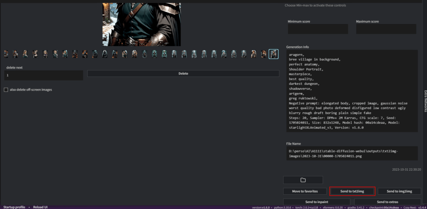This screenshot has height=209, width=427.
Task: Move the image to favorites
Action: [x=305, y=191]
